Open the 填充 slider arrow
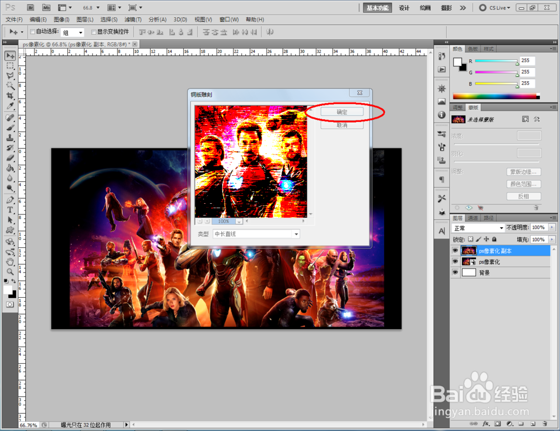The height and width of the screenshot is (431, 560). pyautogui.click(x=552, y=239)
